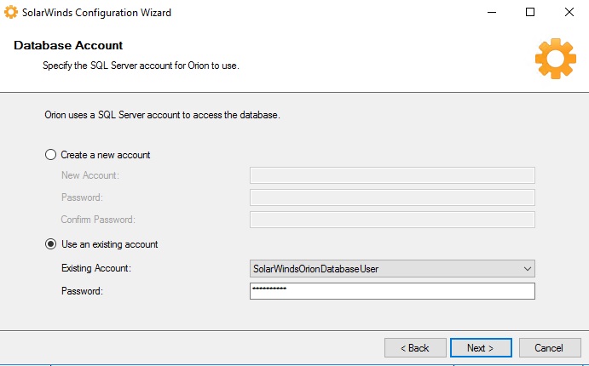Click the 'Orion uses a SQL Server account' text
This screenshot has width=589, height=366.
(x=162, y=114)
